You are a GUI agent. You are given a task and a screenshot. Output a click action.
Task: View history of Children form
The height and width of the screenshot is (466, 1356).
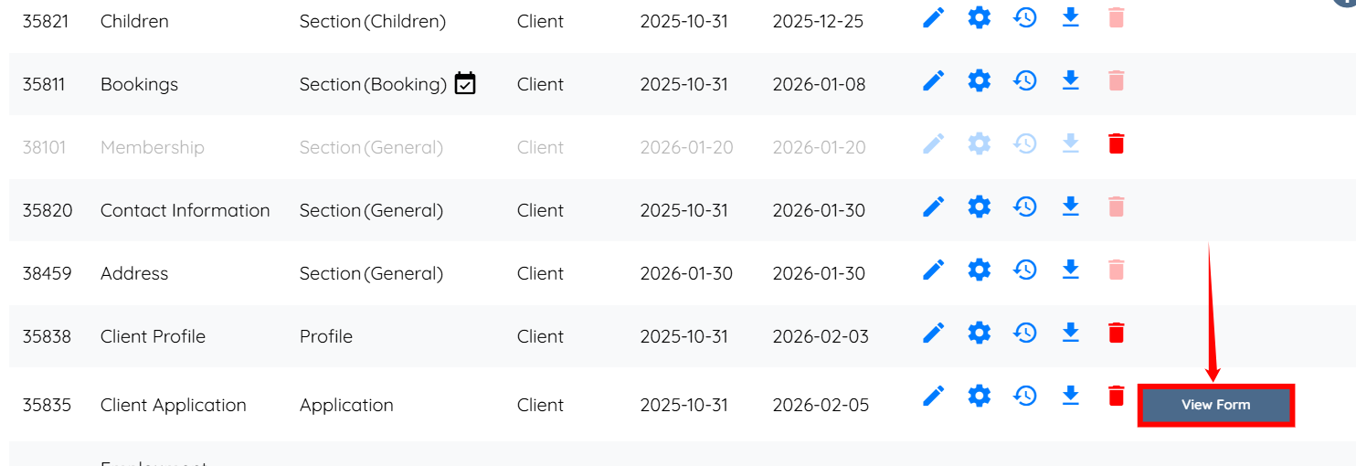pos(1025,17)
